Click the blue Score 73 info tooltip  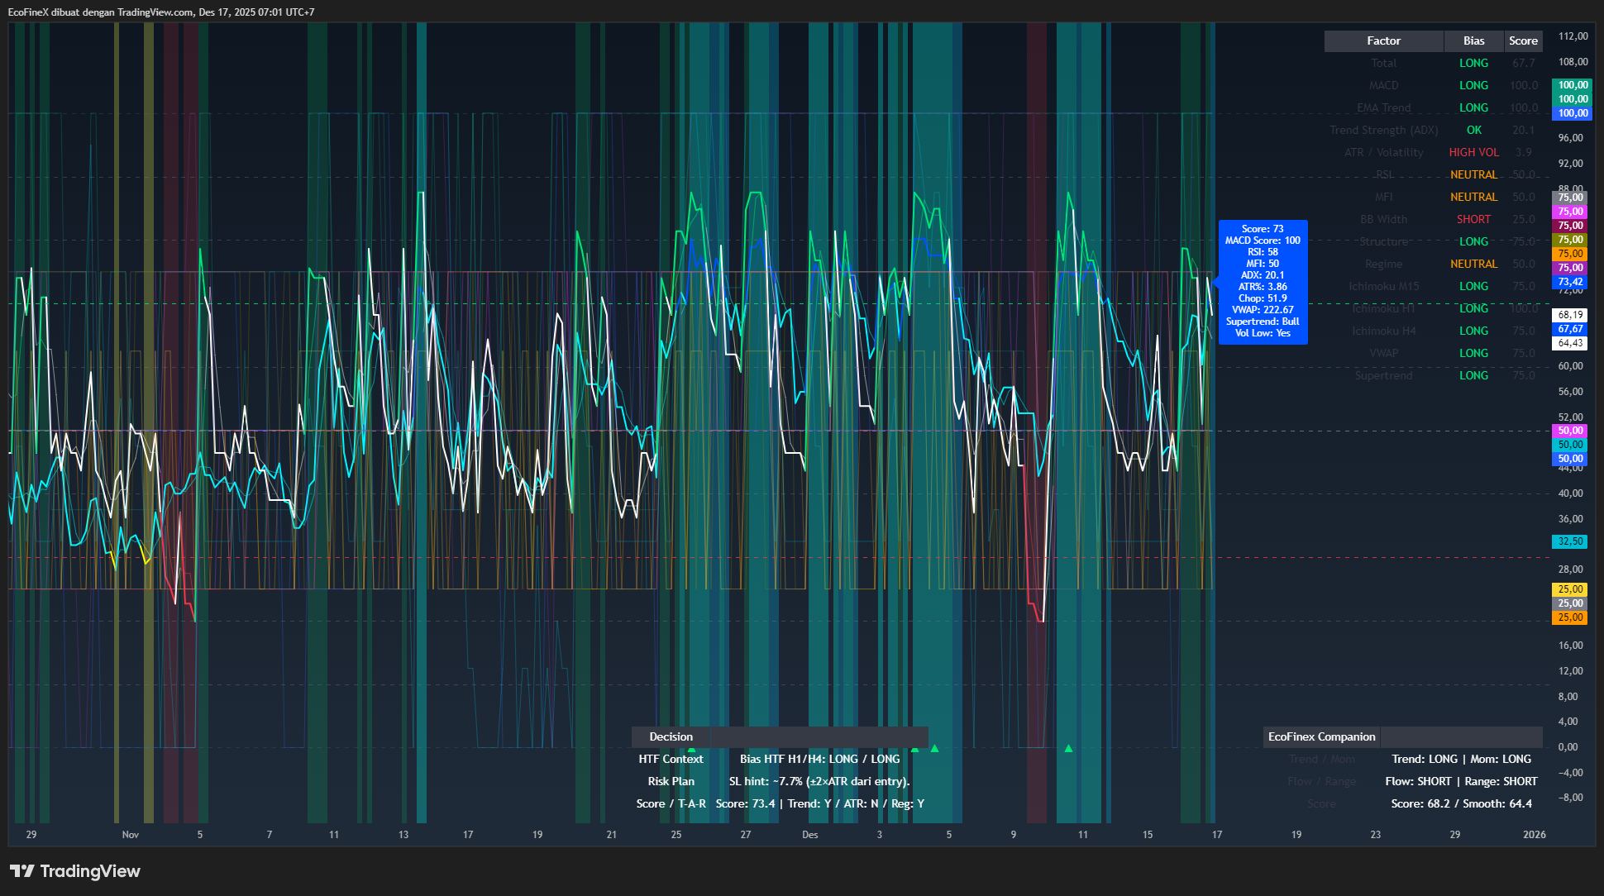pyautogui.click(x=1263, y=281)
